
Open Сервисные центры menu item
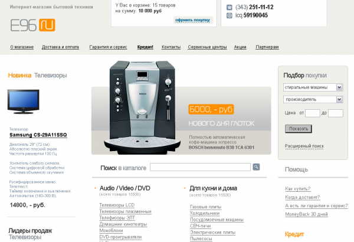coord(207,47)
